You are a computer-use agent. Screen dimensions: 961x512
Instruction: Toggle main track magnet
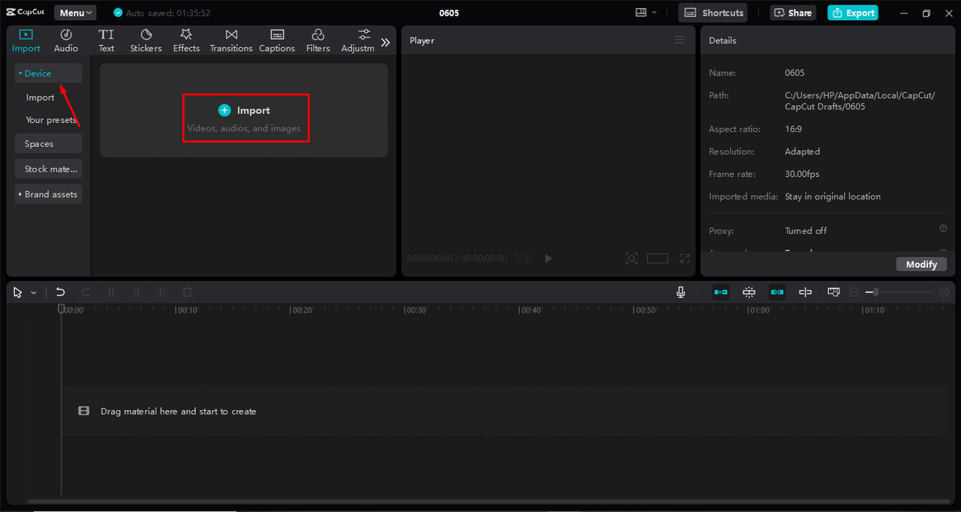pos(721,292)
